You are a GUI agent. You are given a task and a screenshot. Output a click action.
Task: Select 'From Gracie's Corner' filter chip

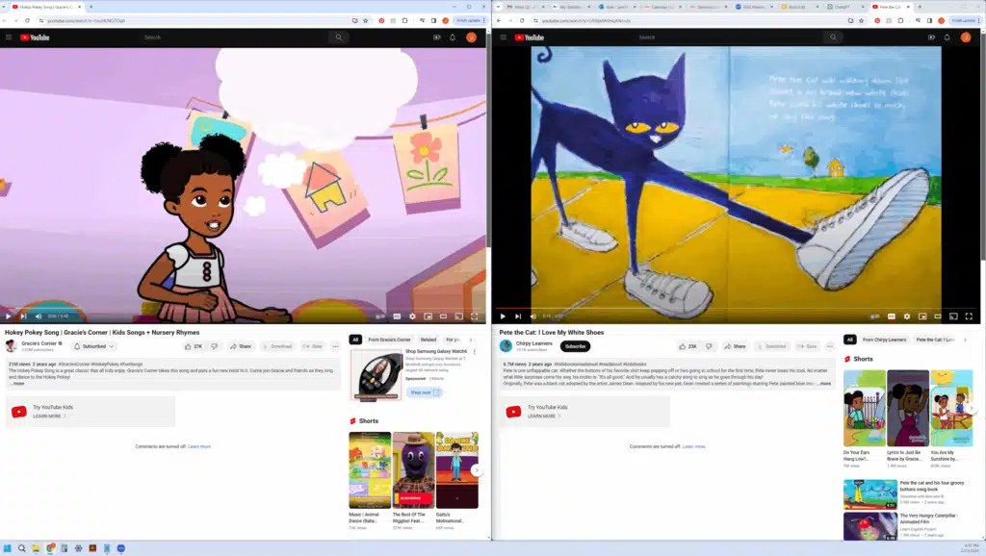tap(389, 340)
